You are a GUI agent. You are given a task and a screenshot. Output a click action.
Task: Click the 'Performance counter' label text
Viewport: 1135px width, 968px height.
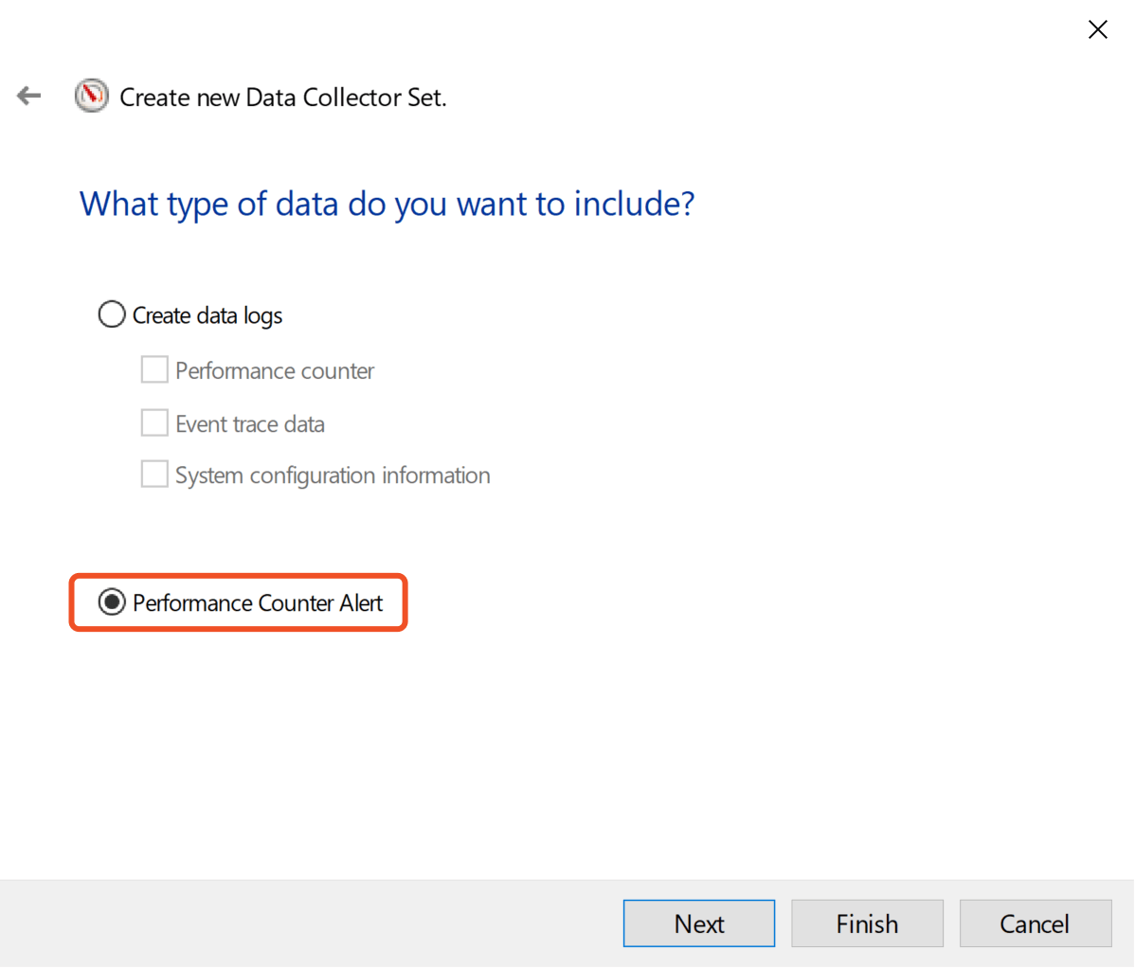275,370
